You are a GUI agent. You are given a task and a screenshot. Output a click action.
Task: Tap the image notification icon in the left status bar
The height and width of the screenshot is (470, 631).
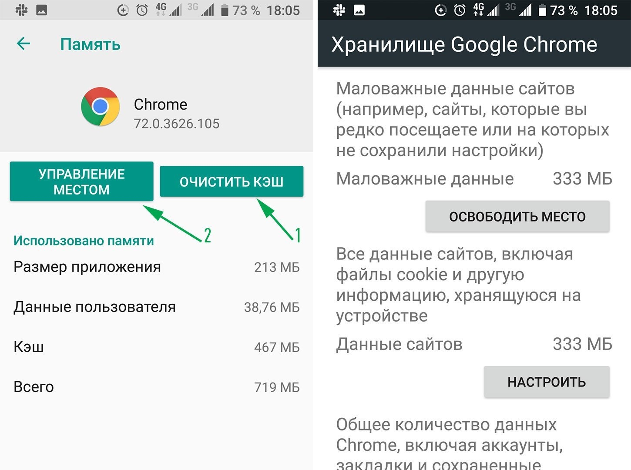point(42,10)
